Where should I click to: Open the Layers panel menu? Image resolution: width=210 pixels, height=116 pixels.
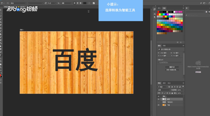(183, 83)
